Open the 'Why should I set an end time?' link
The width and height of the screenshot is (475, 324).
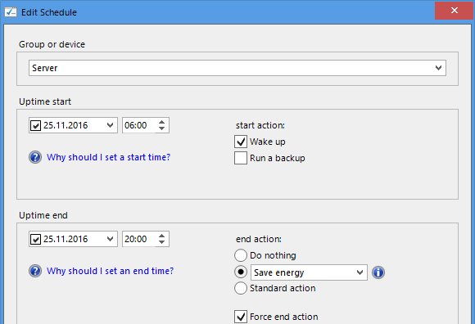point(111,271)
